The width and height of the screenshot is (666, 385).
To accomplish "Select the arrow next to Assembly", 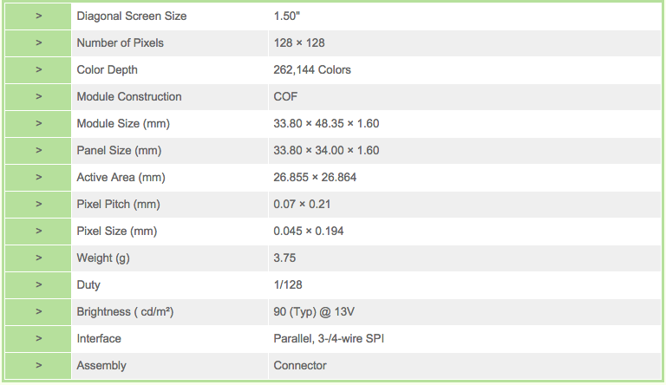I will point(39,365).
